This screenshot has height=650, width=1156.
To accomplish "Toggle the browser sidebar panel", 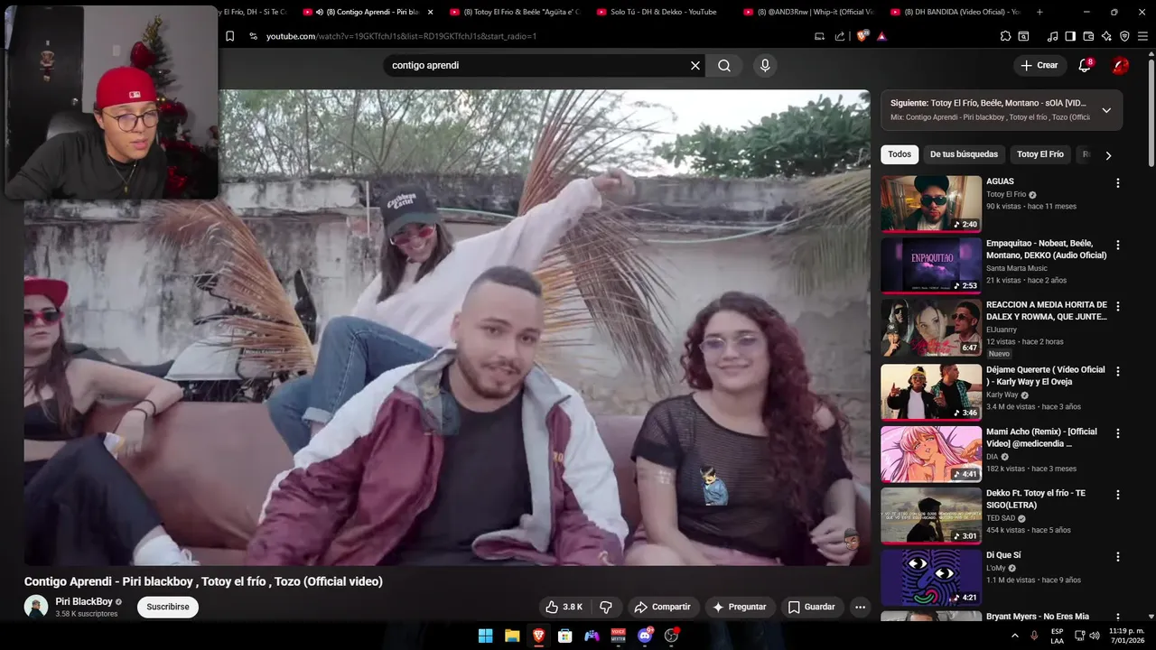I will point(1070,36).
